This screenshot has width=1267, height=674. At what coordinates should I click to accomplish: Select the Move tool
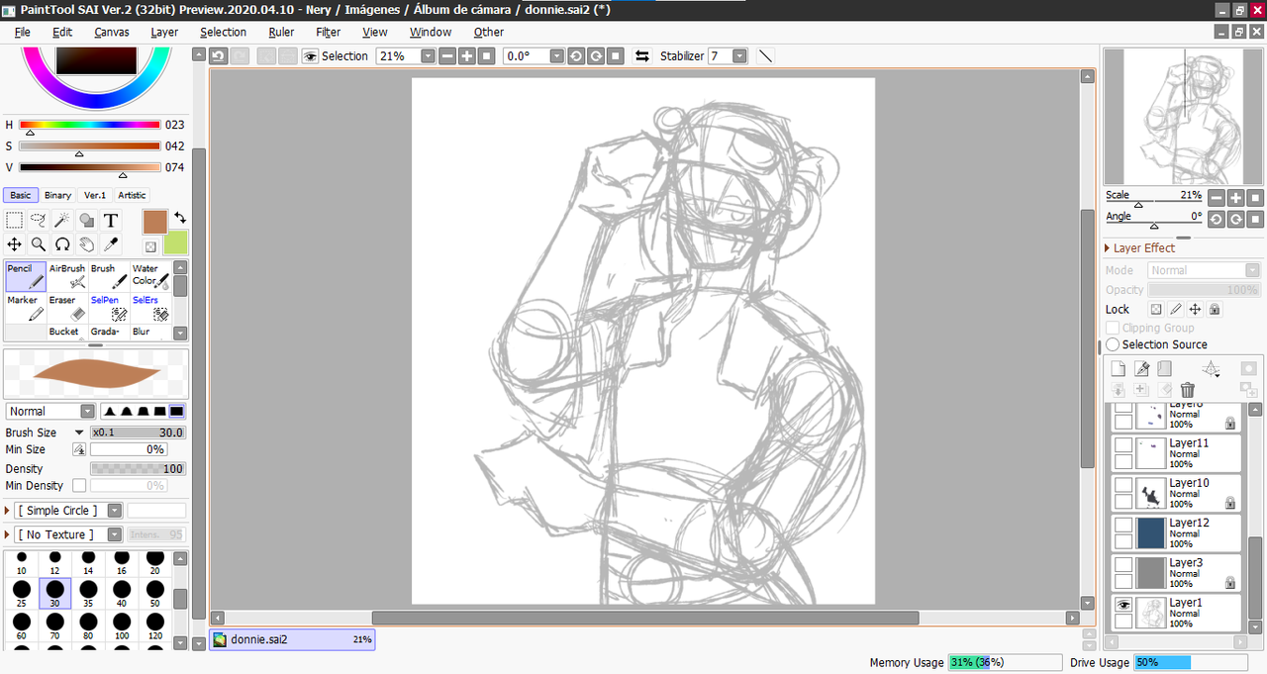(x=15, y=244)
